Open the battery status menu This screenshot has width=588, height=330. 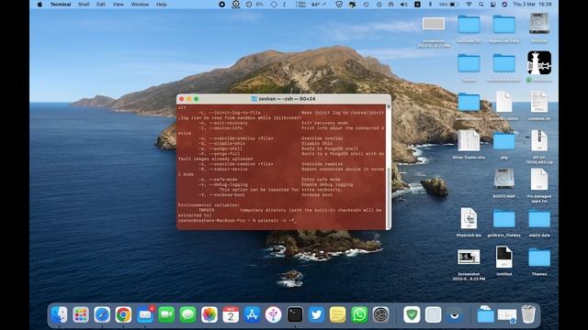(x=449, y=5)
